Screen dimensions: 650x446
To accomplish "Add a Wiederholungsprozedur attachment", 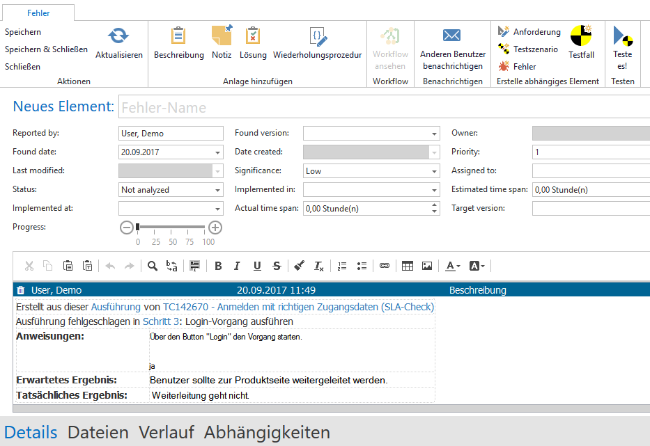I will pyautogui.click(x=318, y=37).
